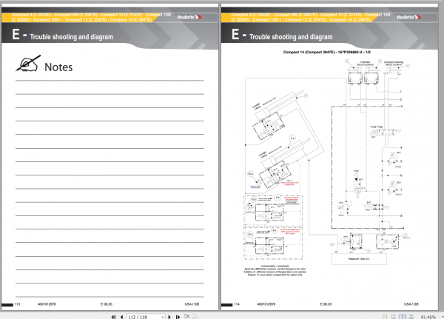
Task: Click the left page Trouble shooting heading
Action: (71, 37)
